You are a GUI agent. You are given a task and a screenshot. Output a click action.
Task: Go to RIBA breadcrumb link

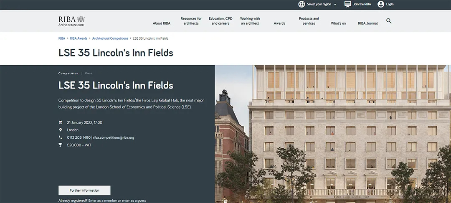point(61,38)
